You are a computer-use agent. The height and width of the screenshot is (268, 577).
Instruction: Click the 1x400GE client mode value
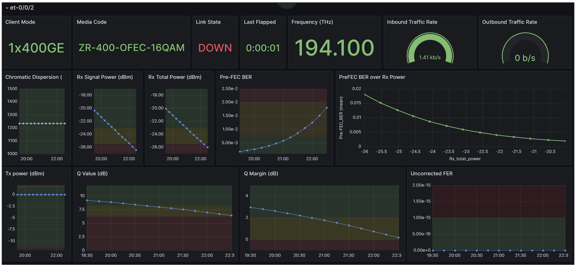click(36, 48)
